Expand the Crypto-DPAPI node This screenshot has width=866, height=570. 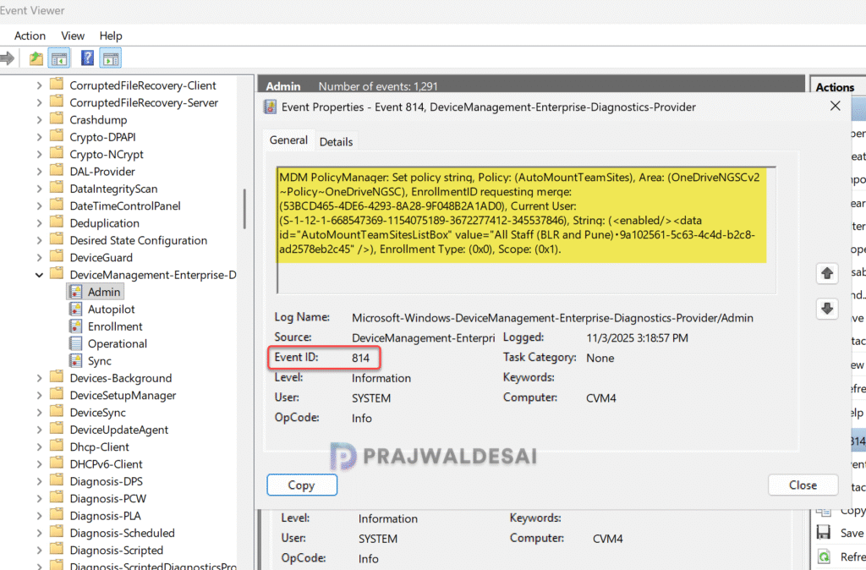pos(39,137)
